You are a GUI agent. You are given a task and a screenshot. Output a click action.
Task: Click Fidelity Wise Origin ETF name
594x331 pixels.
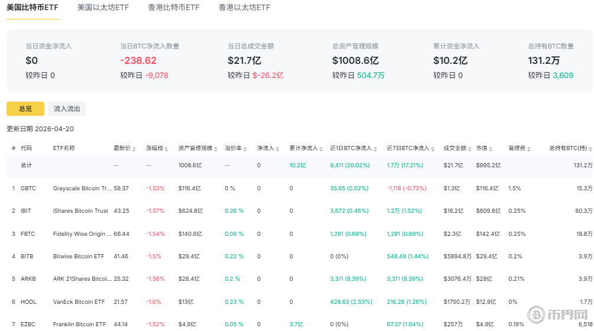(x=82, y=233)
